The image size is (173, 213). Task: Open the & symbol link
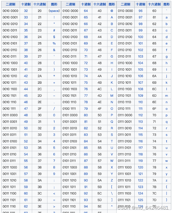pyautogui.click(x=54, y=50)
